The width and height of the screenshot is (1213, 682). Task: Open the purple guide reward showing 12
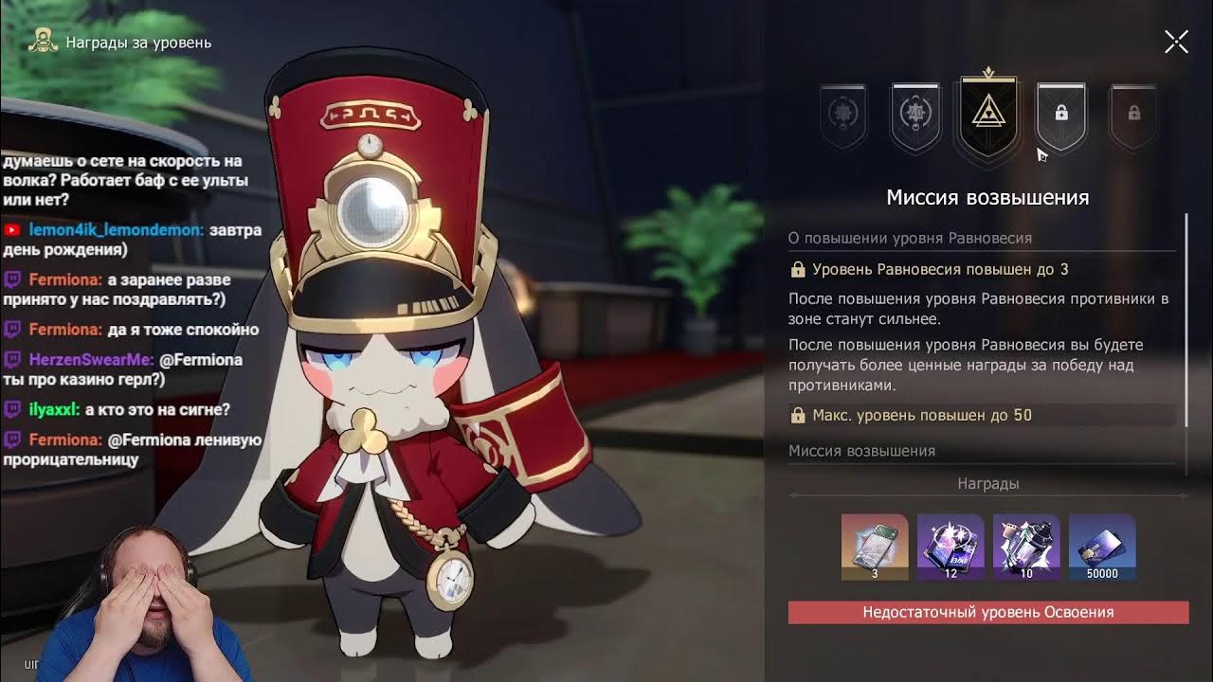click(950, 547)
